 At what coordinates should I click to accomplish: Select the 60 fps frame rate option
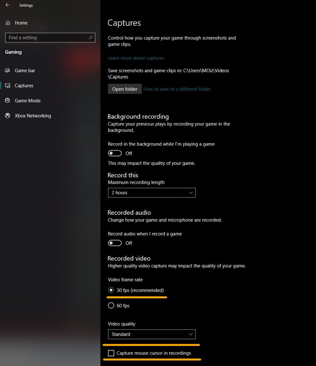[x=111, y=305]
